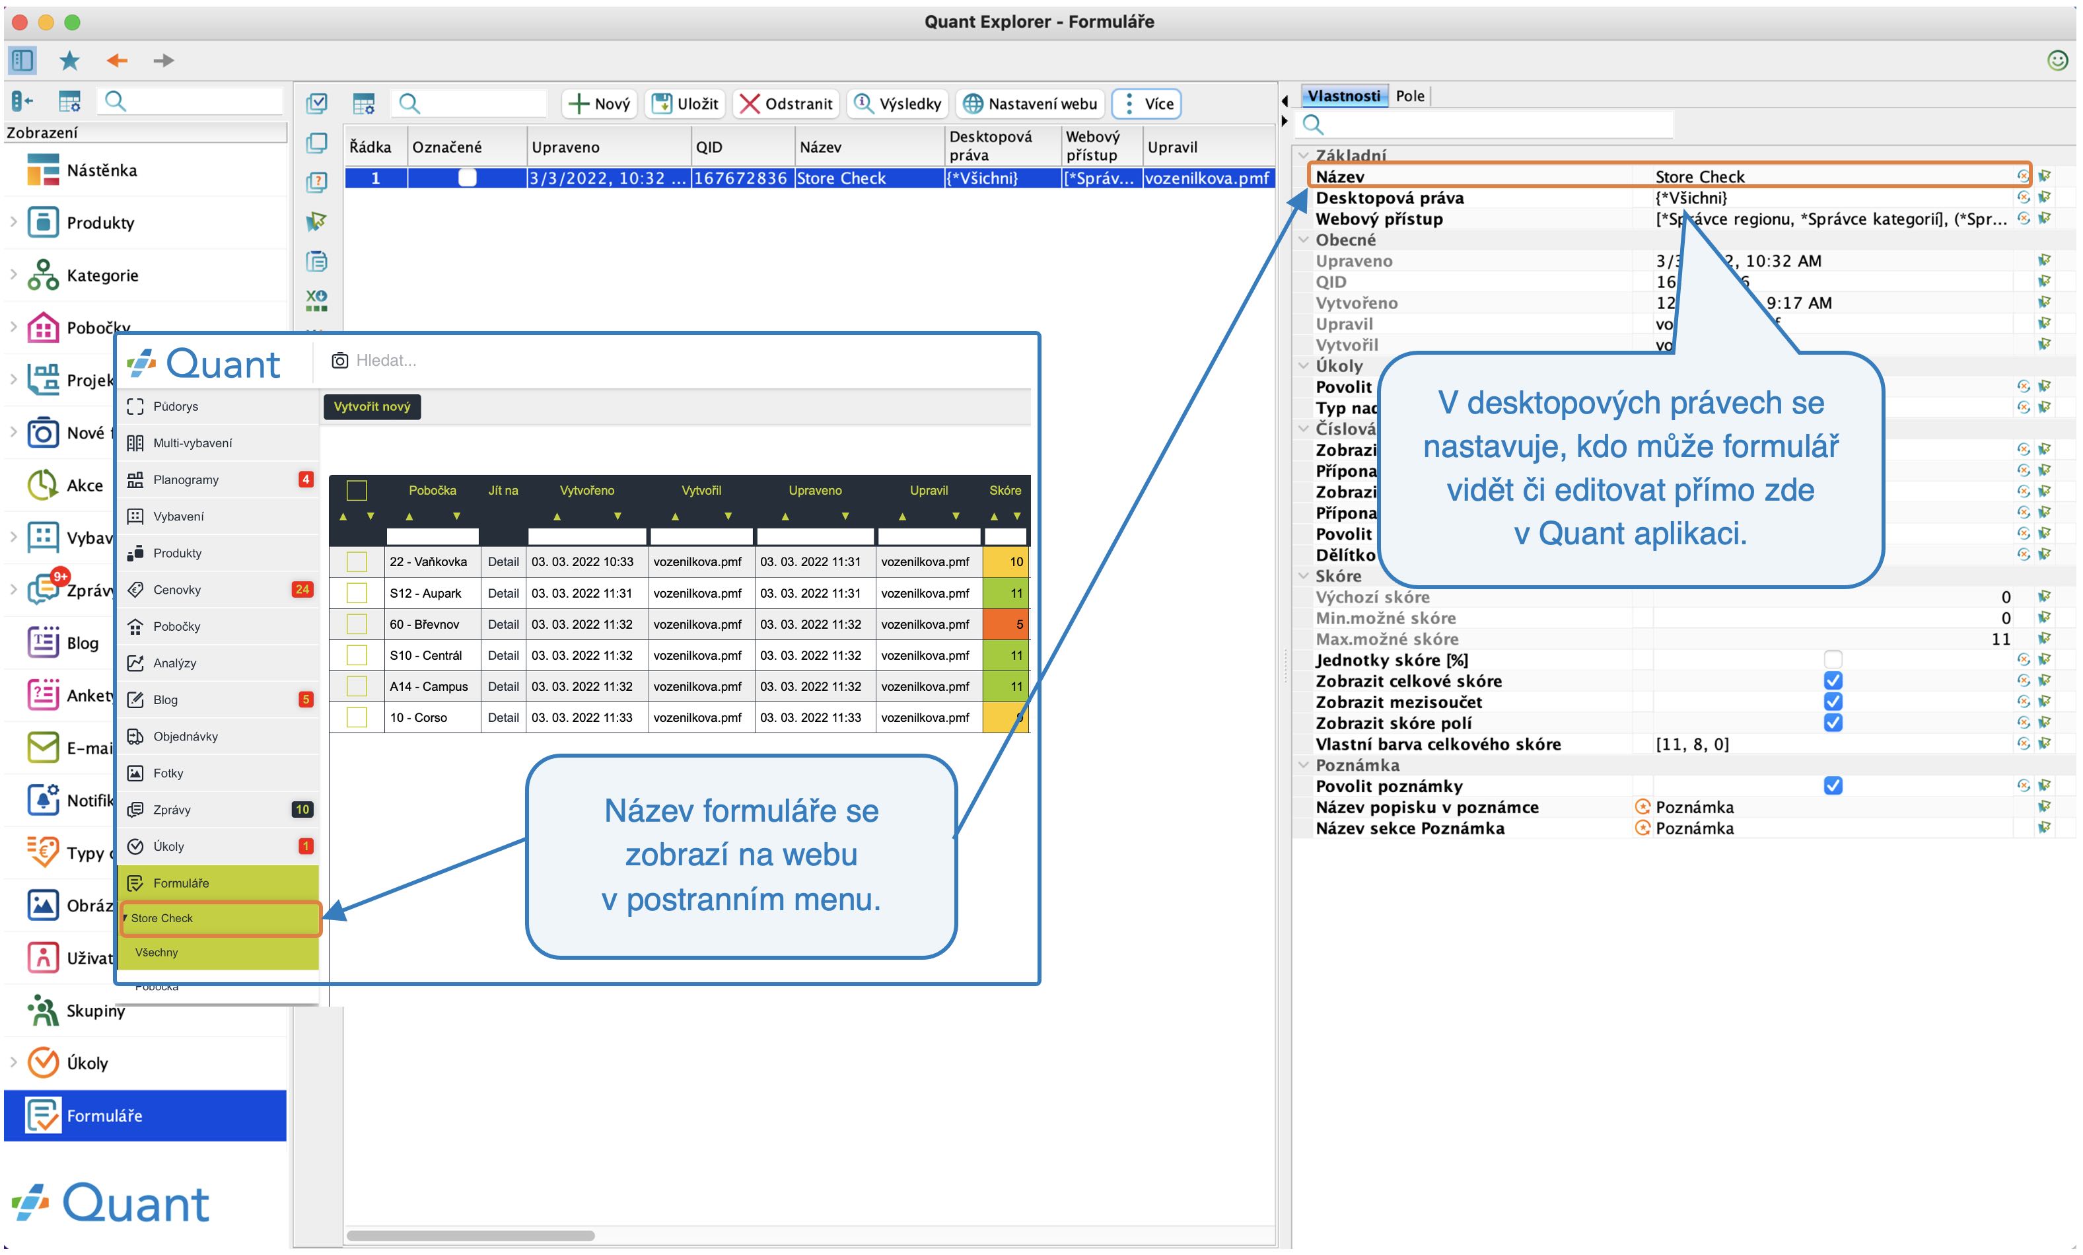Viewport: 2083px width, 1255px height.
Task: Collapse the Úkoly property group
Action: (x=1304, y=365)
